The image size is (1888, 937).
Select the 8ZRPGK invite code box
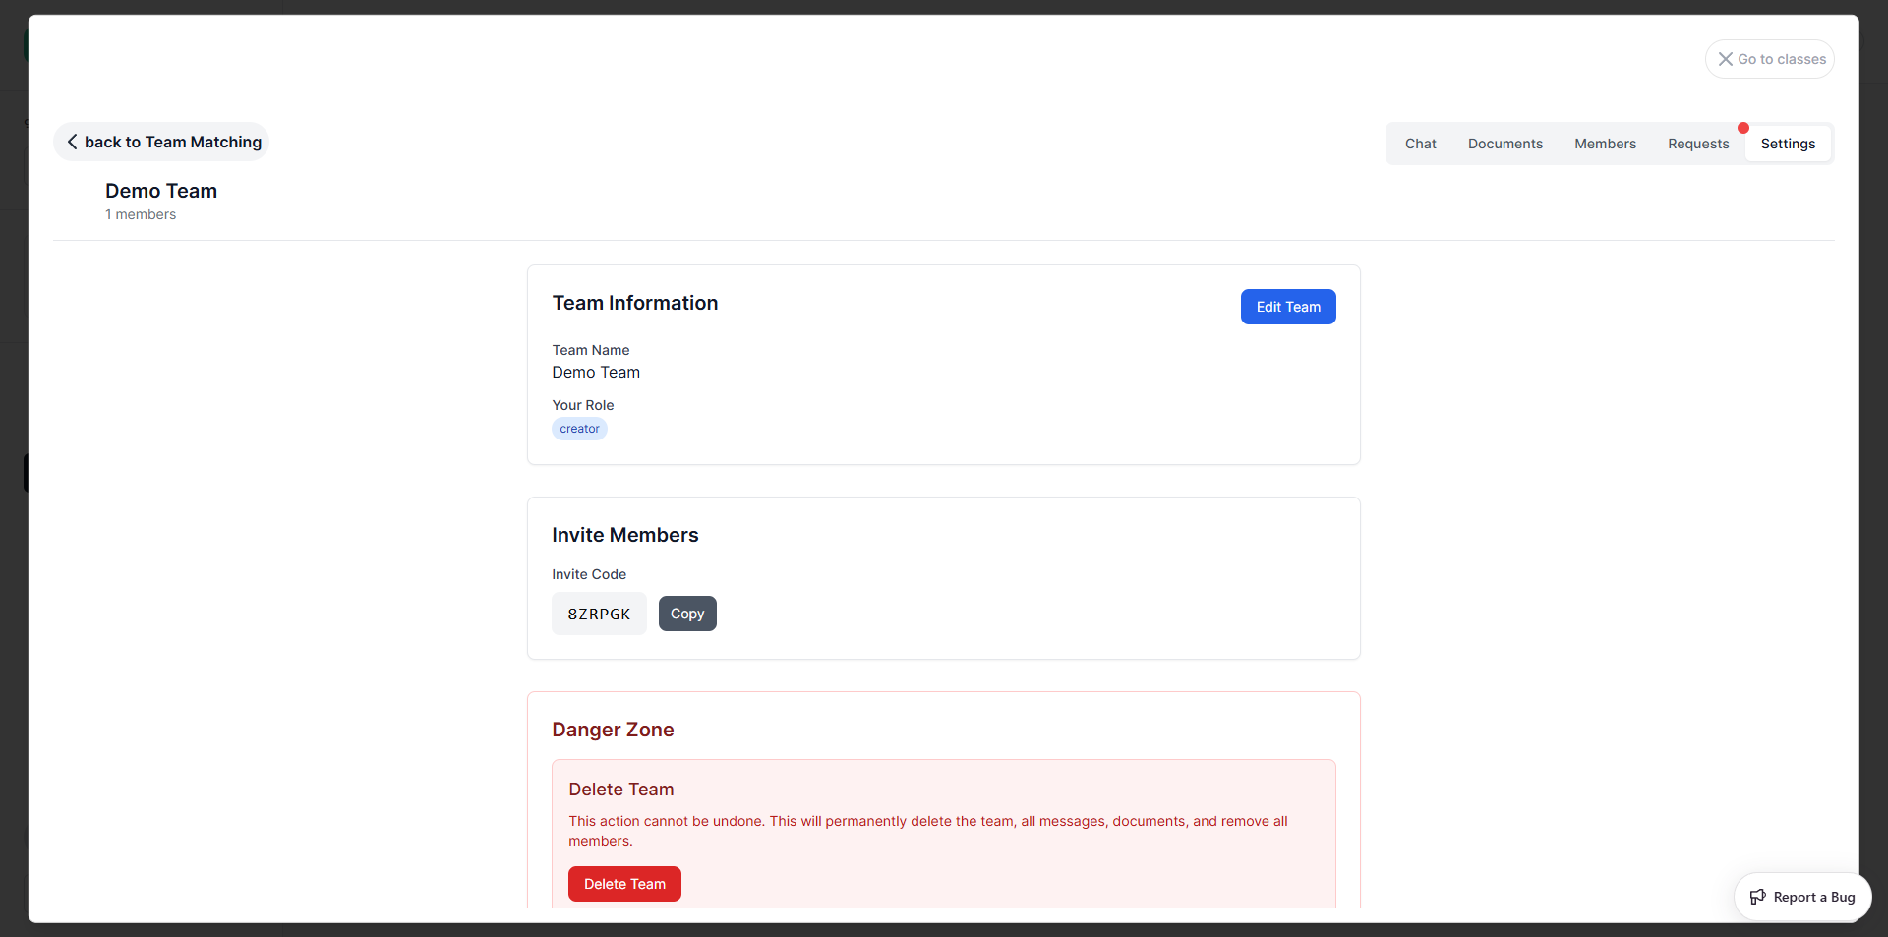click(x=599, y=614)
